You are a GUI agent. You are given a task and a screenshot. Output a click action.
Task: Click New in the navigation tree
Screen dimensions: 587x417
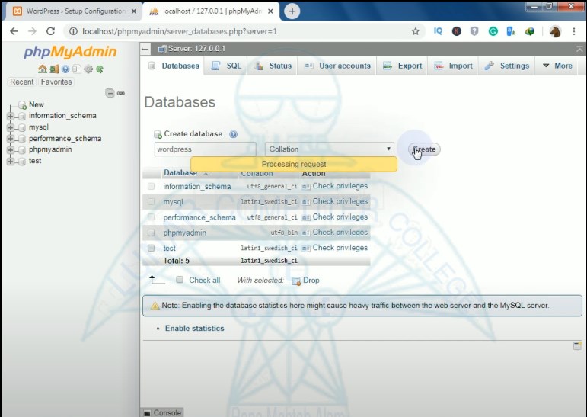point(37,104)
